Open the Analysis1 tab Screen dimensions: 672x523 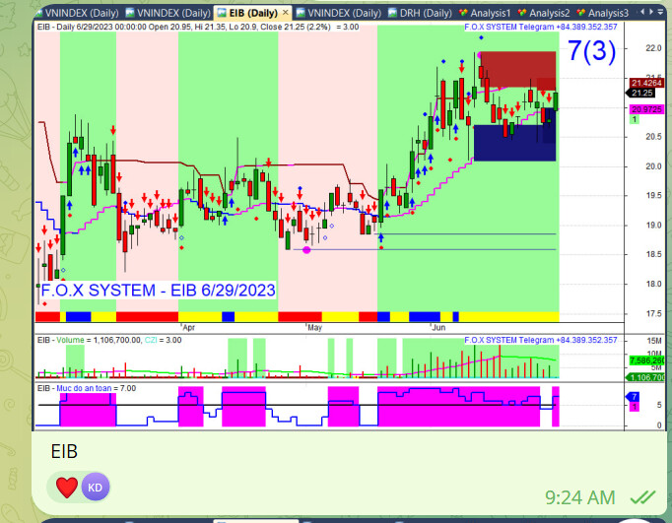[x=484, y=13]
